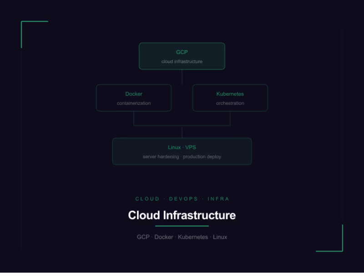The height and width of the screenshot is (278, 364).
Task: Click the GCP · Docker · Kubernetes · Linux footer
Action: (x=182, y=237)
